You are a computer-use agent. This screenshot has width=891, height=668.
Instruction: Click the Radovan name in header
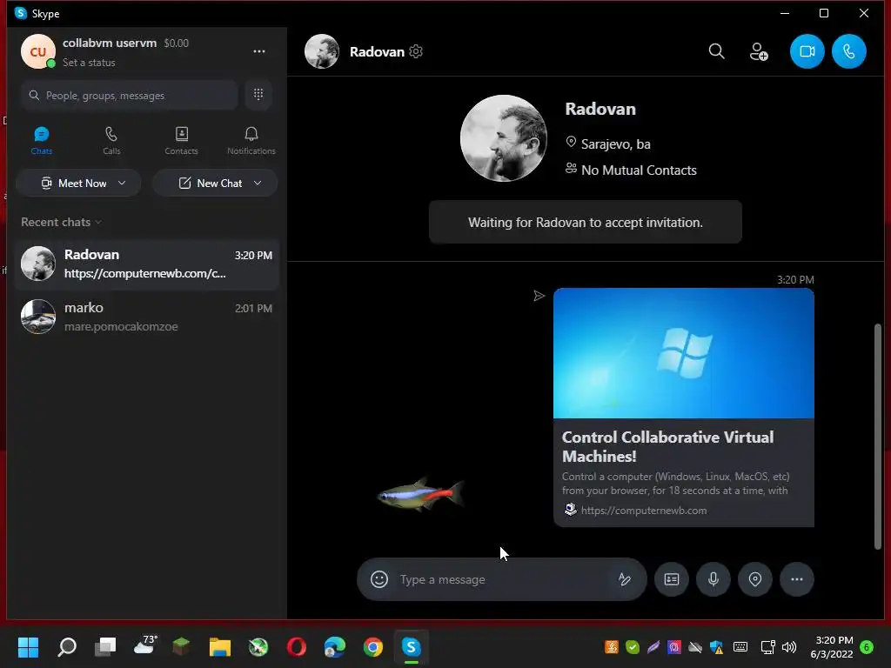(x=377, y=51)
